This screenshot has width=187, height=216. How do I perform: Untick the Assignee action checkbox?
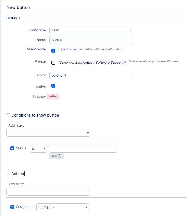pos(12,207)
